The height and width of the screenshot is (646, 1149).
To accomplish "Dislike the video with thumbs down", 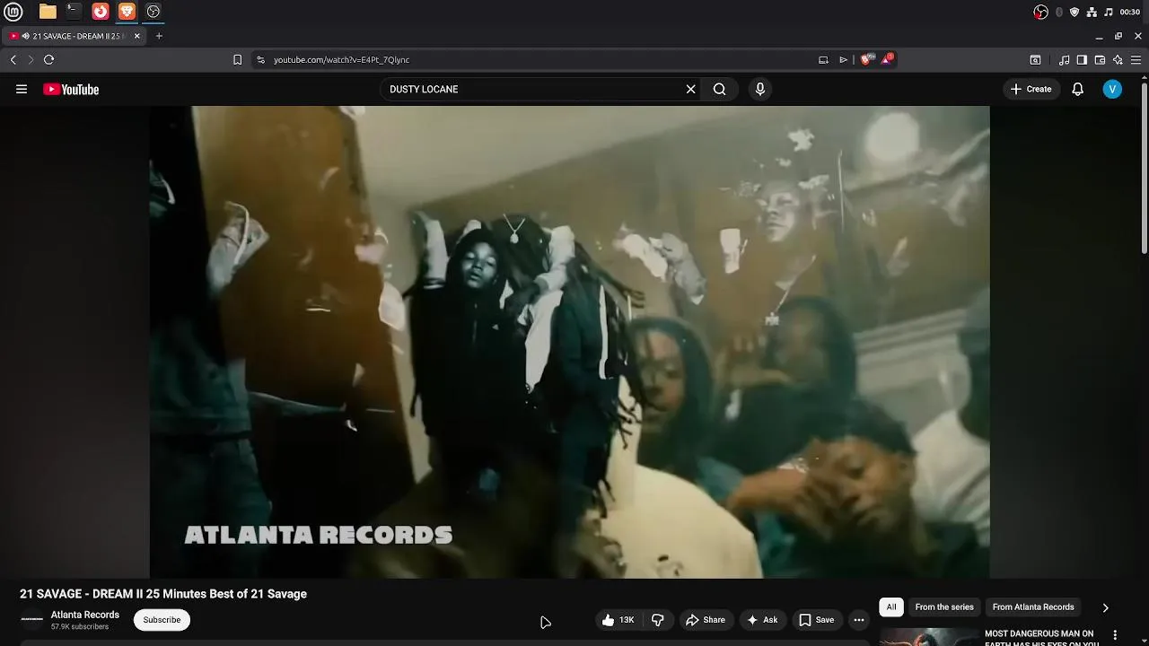I will pos(657,620).
